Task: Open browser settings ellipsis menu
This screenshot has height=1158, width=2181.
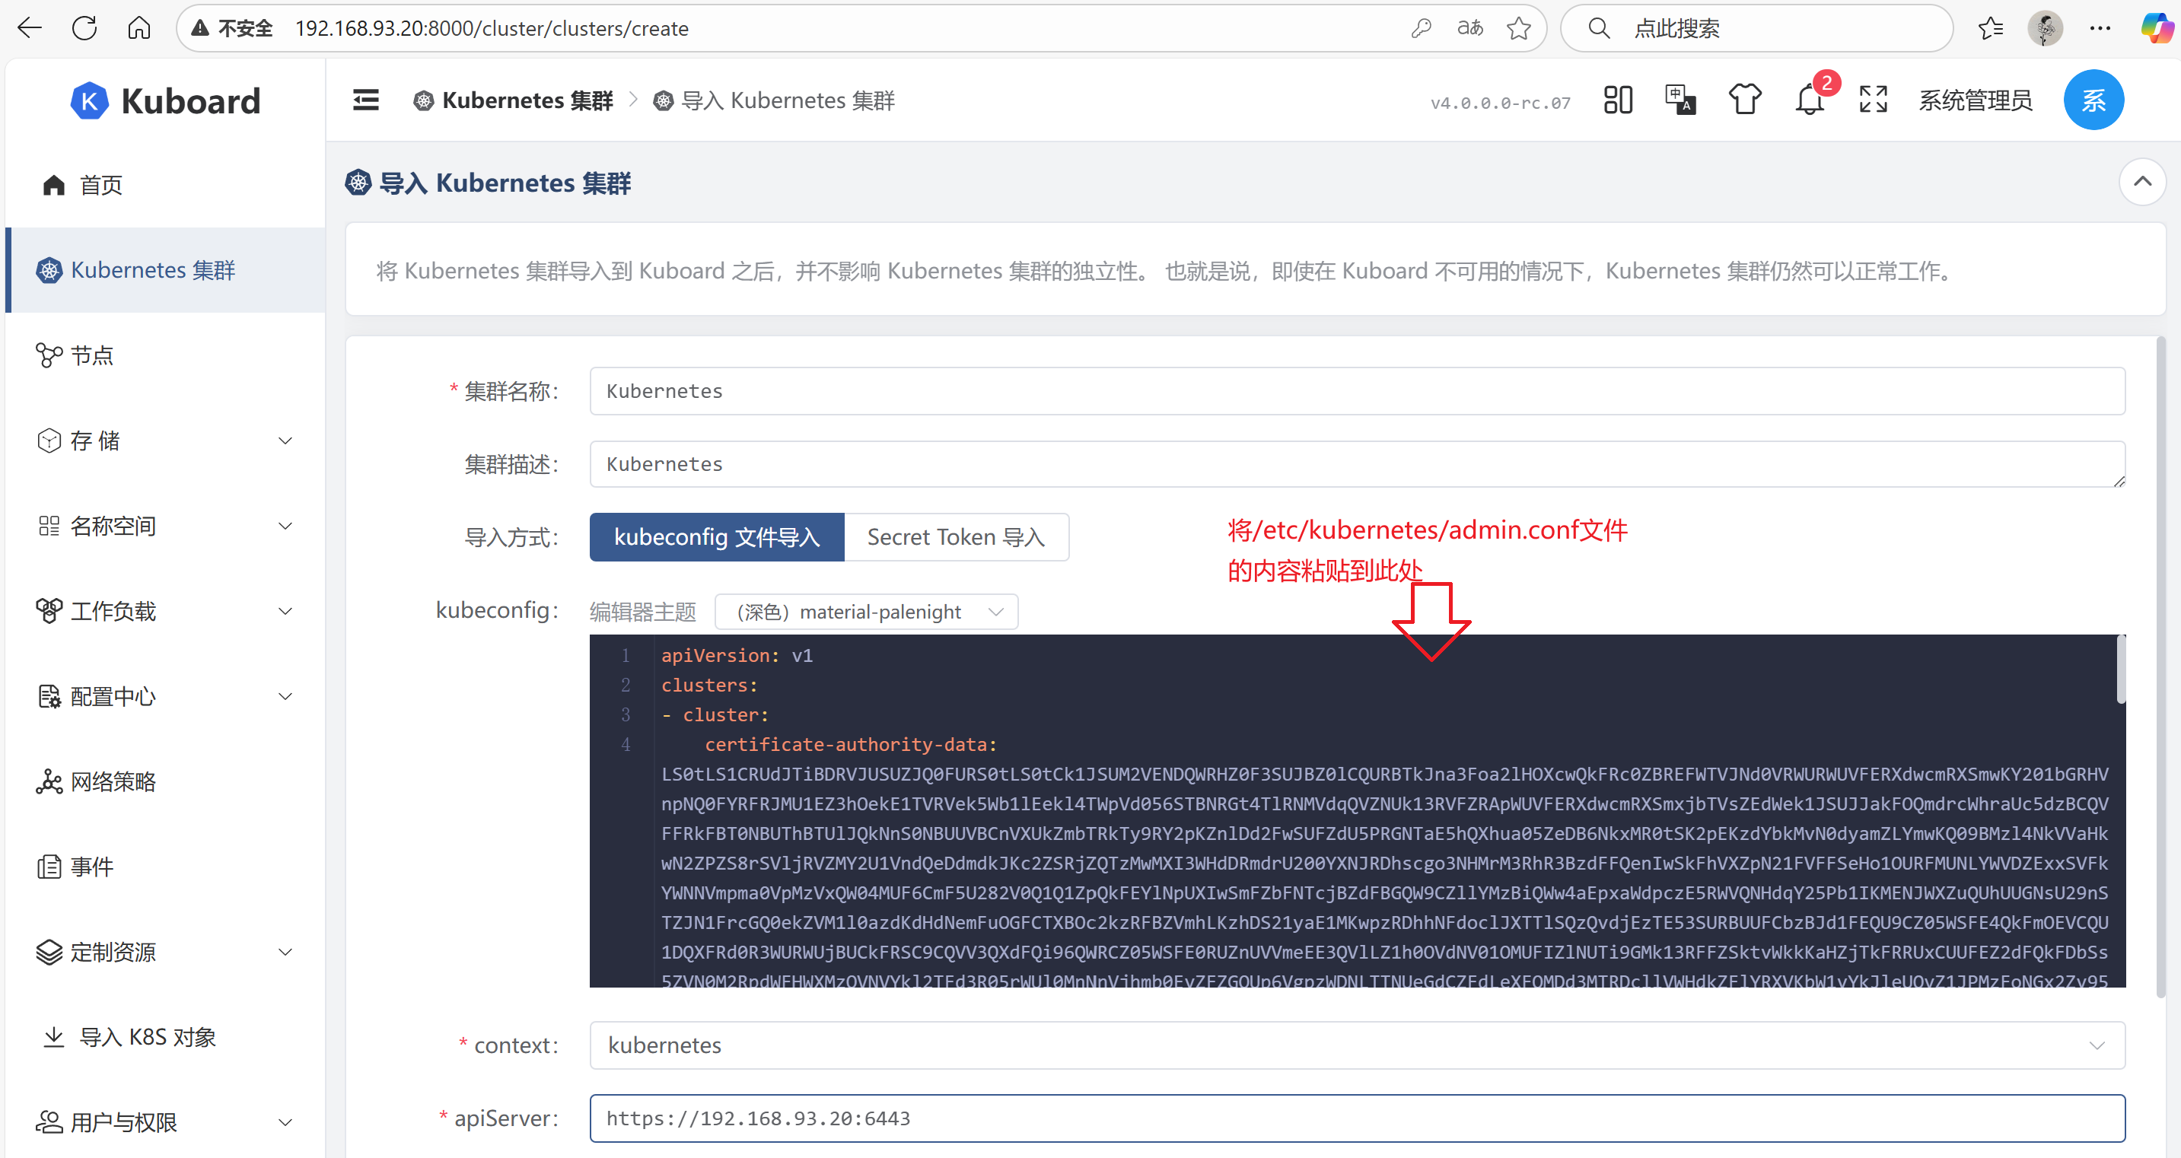Action: [2100, 28]
